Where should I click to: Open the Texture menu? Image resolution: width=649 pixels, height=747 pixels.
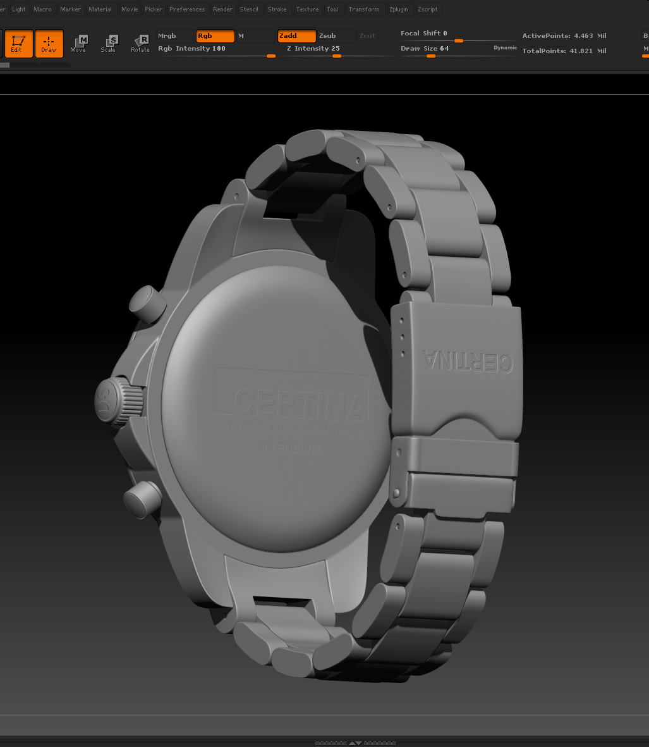pos(307,9)
